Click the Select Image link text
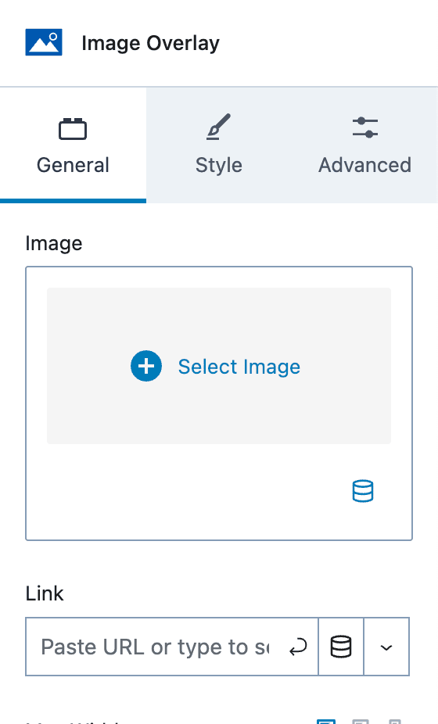Viewport: 438px width, 724px height. click(239, 367)
